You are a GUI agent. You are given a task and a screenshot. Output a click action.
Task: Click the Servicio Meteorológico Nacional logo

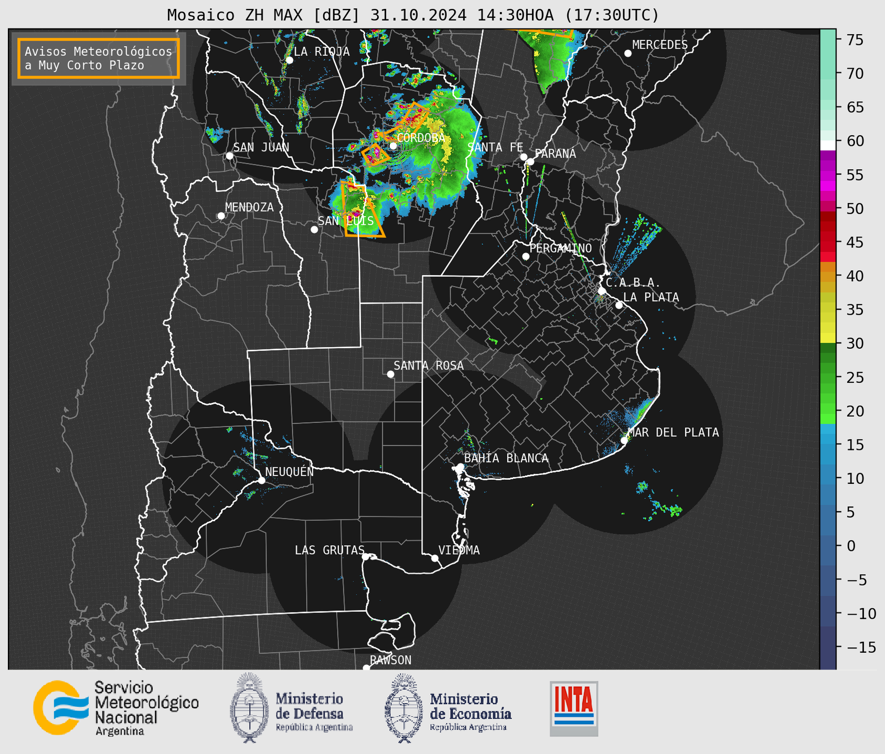116,708
